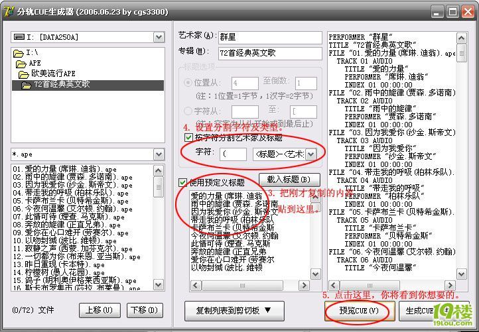Open the <标题>-<艺术家> split type dropdown
Viewport: 479px width, 332px height.
[310, 154]
